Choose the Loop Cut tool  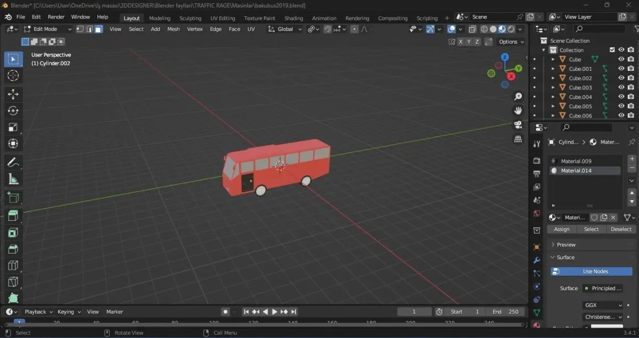coord(13,266)
